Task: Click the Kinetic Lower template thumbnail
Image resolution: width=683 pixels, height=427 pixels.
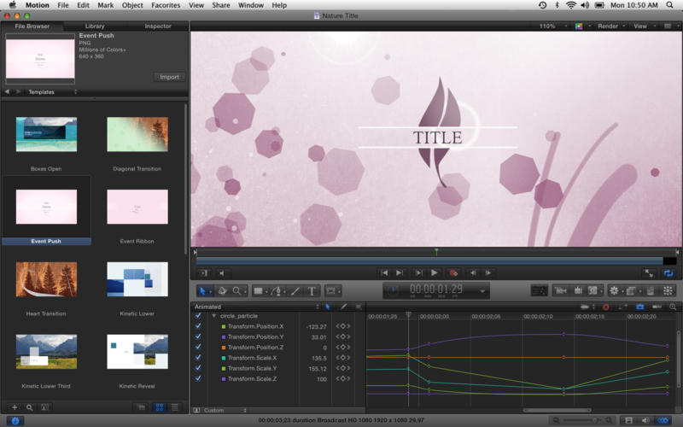Action: (137, 278)
